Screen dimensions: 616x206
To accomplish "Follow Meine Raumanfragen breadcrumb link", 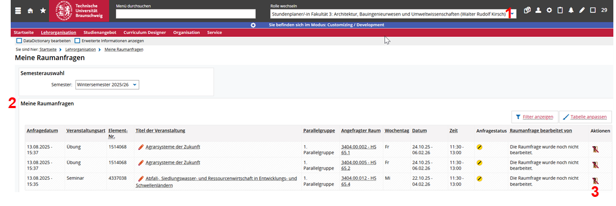I will point(124,50).
